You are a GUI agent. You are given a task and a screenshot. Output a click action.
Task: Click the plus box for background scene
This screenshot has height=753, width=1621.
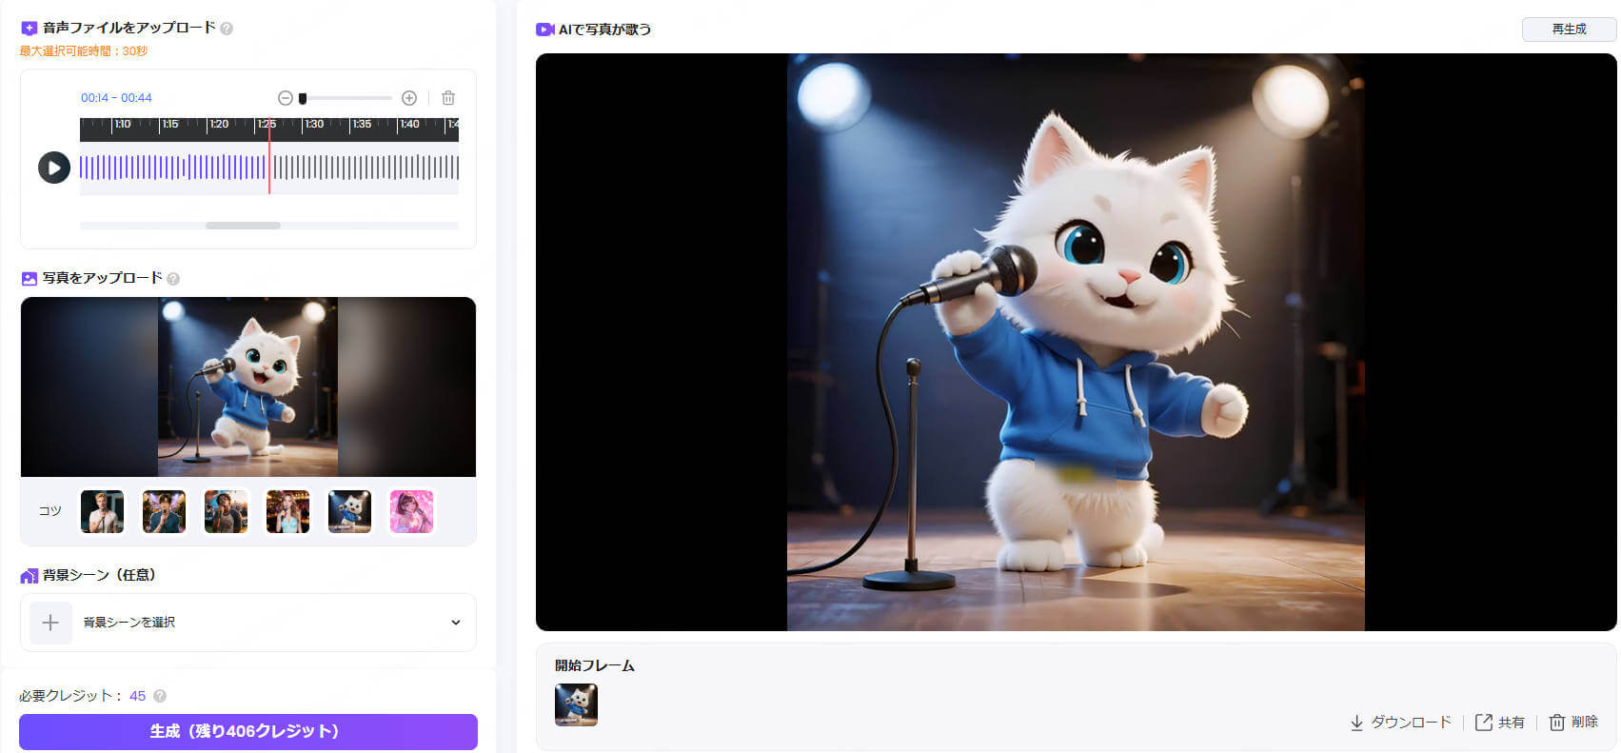pyautogui.click(x=50, y=623)
